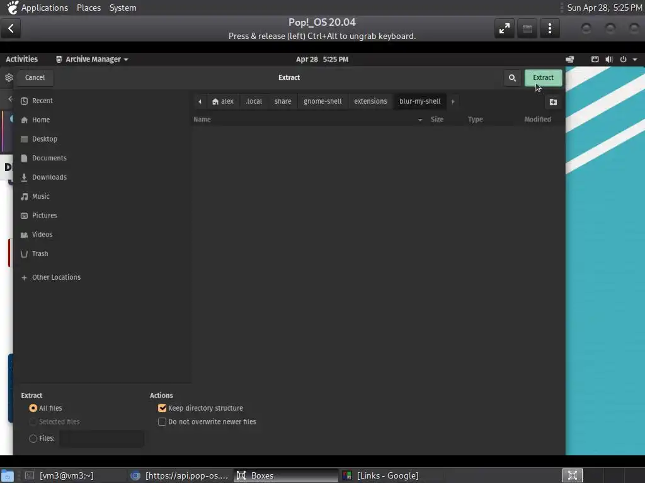Click the guest volume icon

(609, 60)
